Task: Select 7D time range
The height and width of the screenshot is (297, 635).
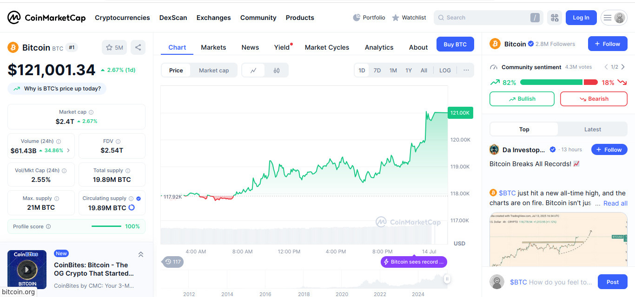Action: coord(377,71)
